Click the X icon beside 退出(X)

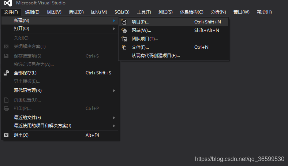6,135
